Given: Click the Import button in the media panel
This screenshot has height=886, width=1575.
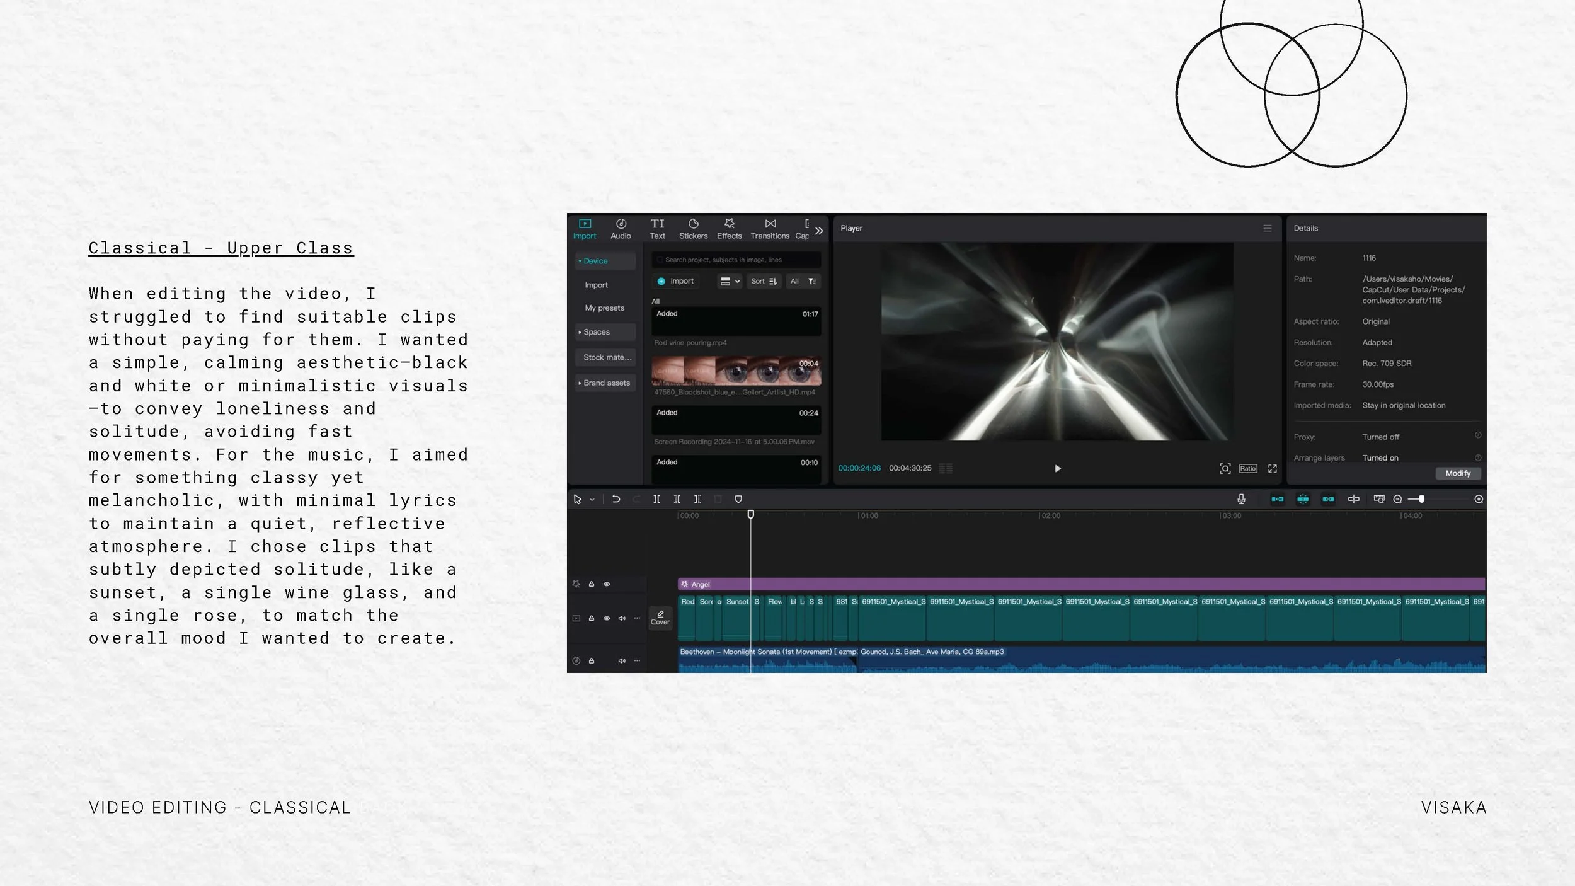Looking at the screenshot, I should click(675, 281).
